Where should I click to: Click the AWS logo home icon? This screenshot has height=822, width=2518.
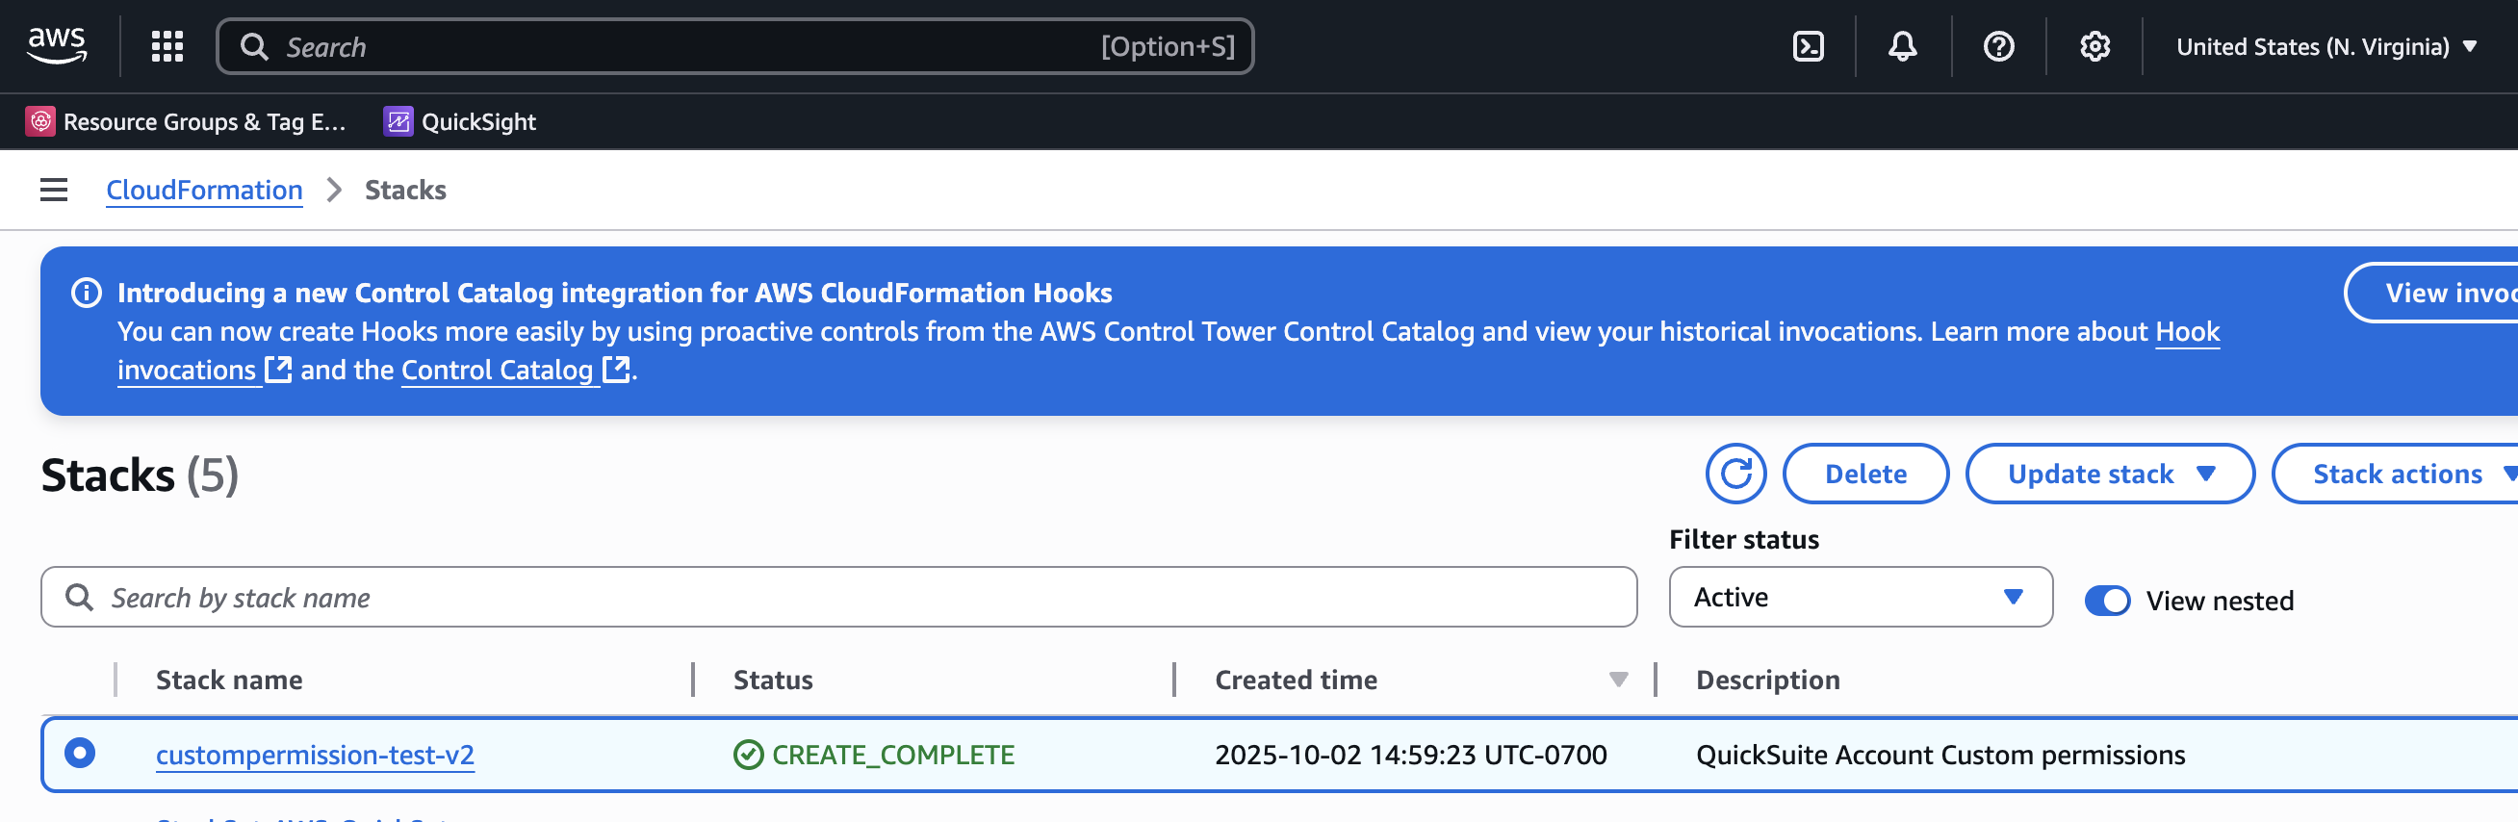57,45
